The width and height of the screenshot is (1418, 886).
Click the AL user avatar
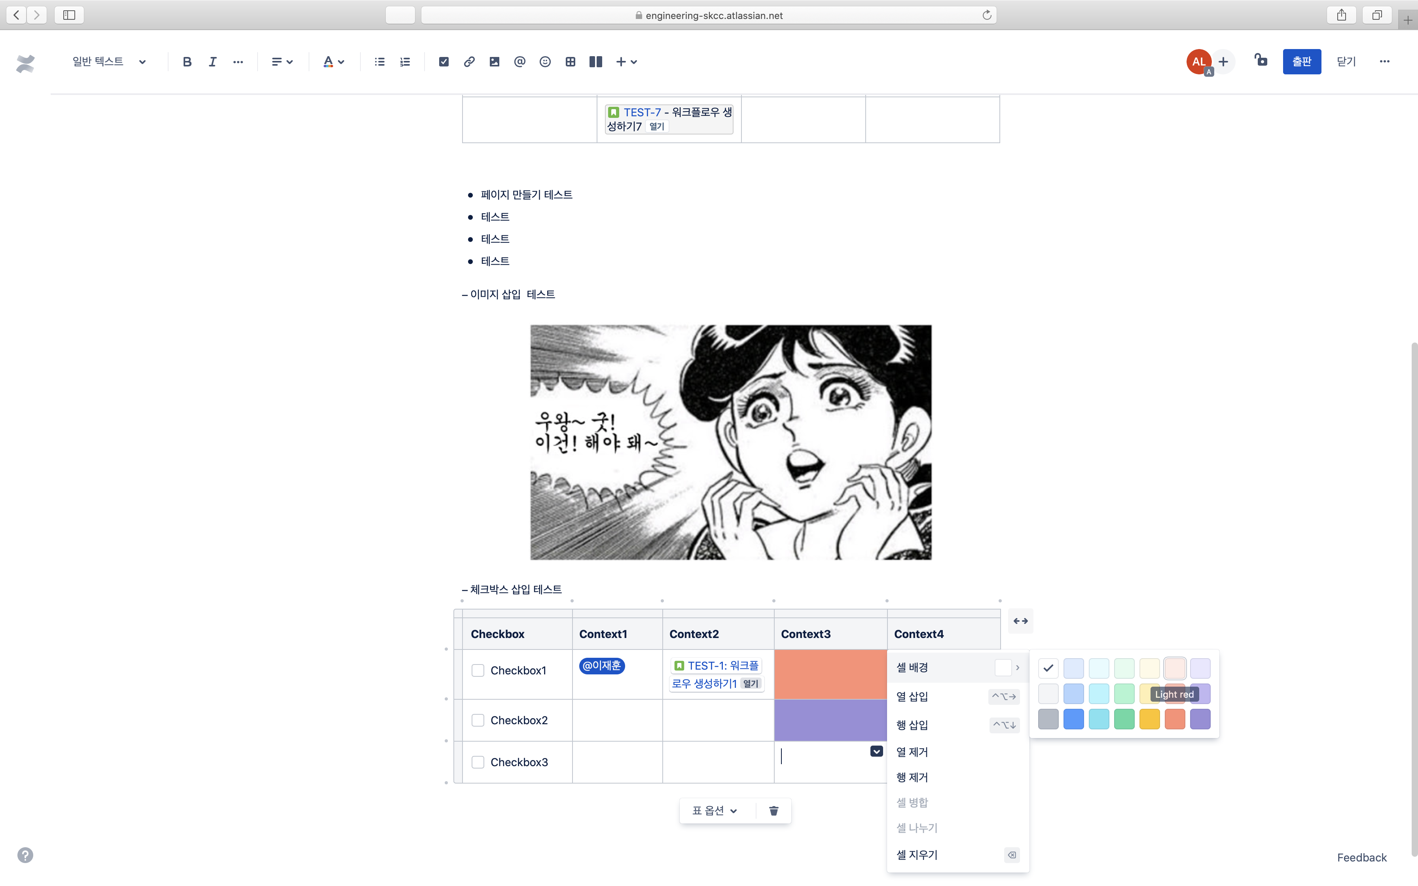point(1199,62)
